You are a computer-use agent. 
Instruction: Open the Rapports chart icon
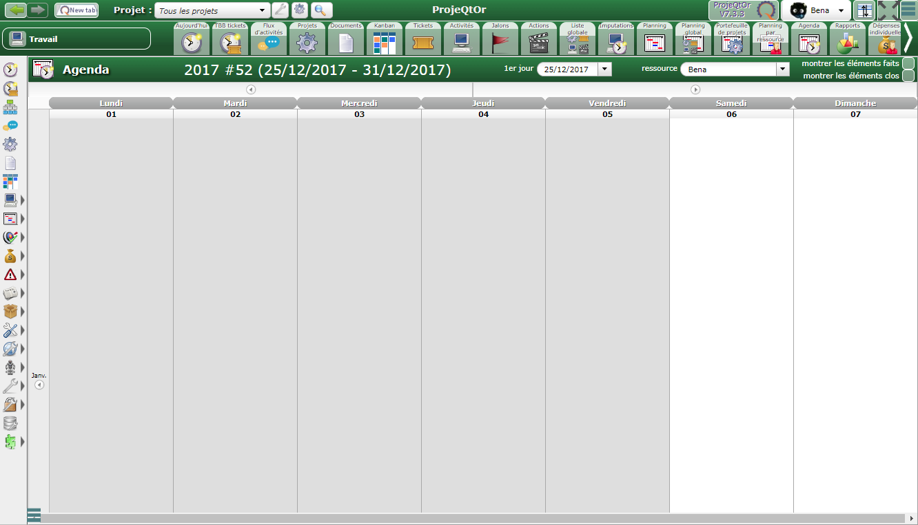pyautogui.click(x=847, y=43)
